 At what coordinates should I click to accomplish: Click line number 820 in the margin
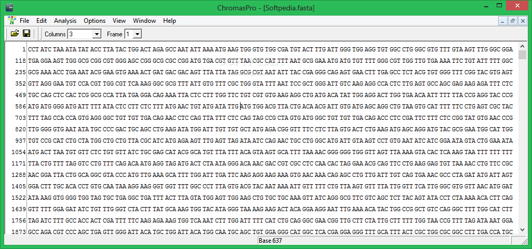(21, 129)
